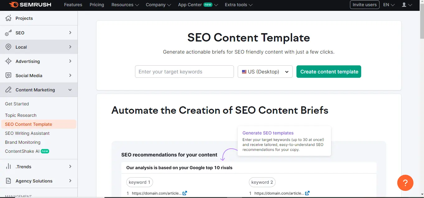Focus the target keywords input field
Viewport: 424px width, 198px height.
pos(184,72)
